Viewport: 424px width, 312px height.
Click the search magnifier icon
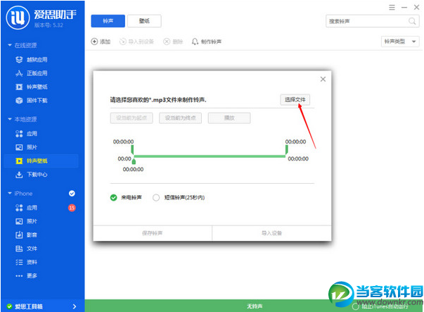click(x=412, y=21)
